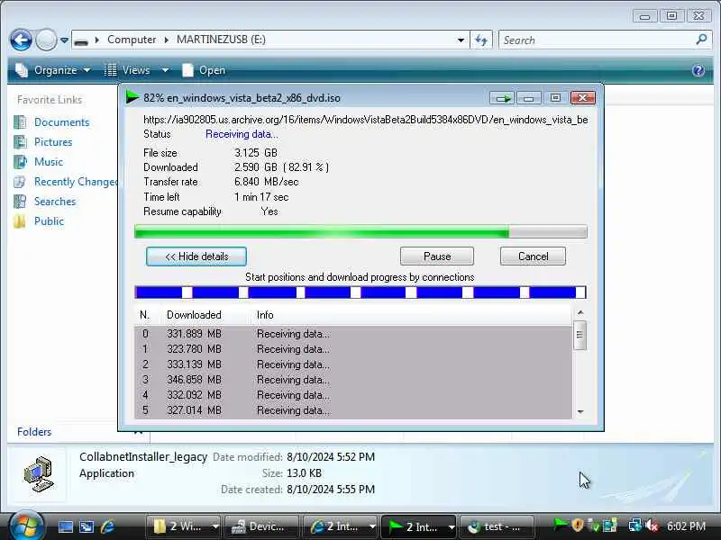Click the Windows Start orb
The image size is (721, 540).
click(26, 526)
